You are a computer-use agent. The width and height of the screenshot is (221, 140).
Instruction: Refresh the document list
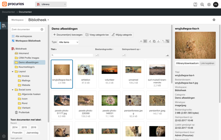point(150,41)
